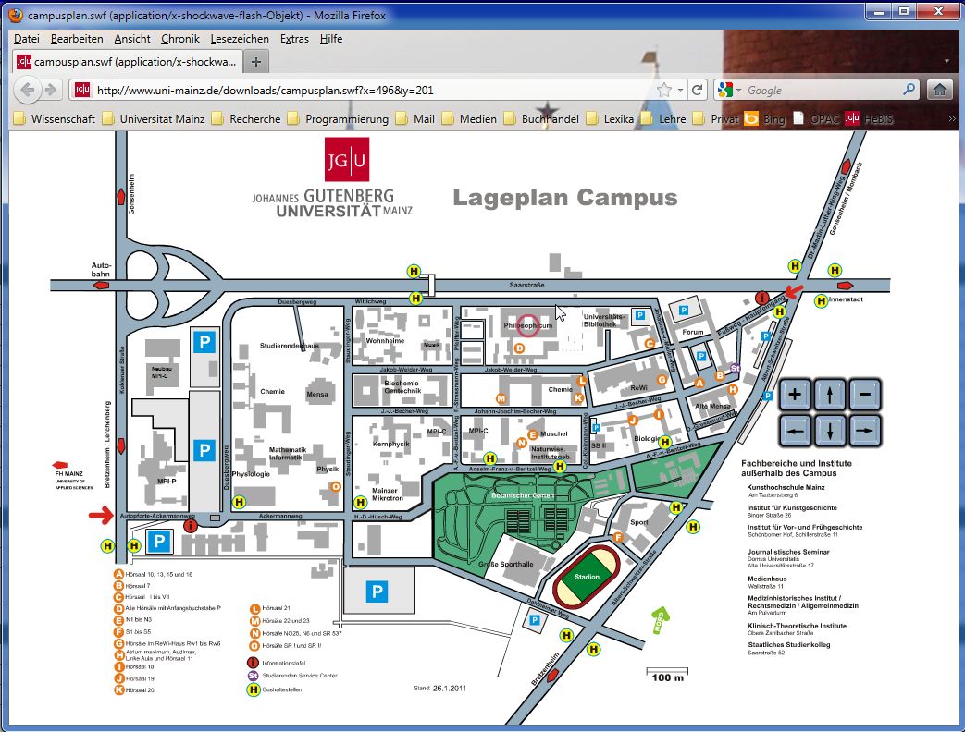Select the campusplan.swf tab
This screenshot has width=965, height=732.
point(127,61)
